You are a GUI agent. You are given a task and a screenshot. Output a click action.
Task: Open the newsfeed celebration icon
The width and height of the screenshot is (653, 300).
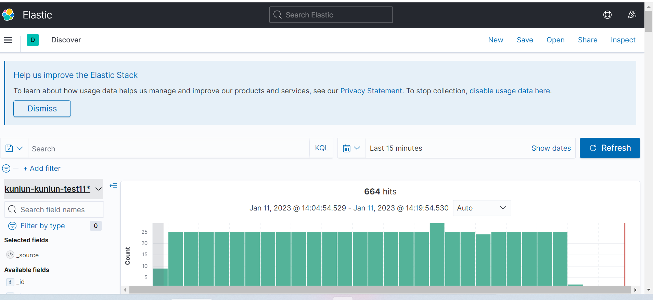click(x=632, y=15)
